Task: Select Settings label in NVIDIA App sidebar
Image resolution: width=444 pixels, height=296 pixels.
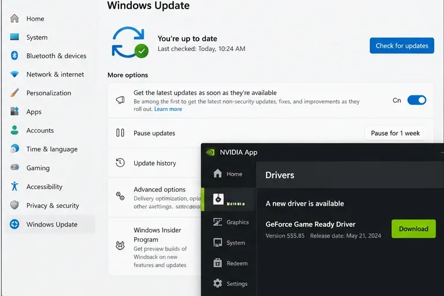Action: (237, 283)
